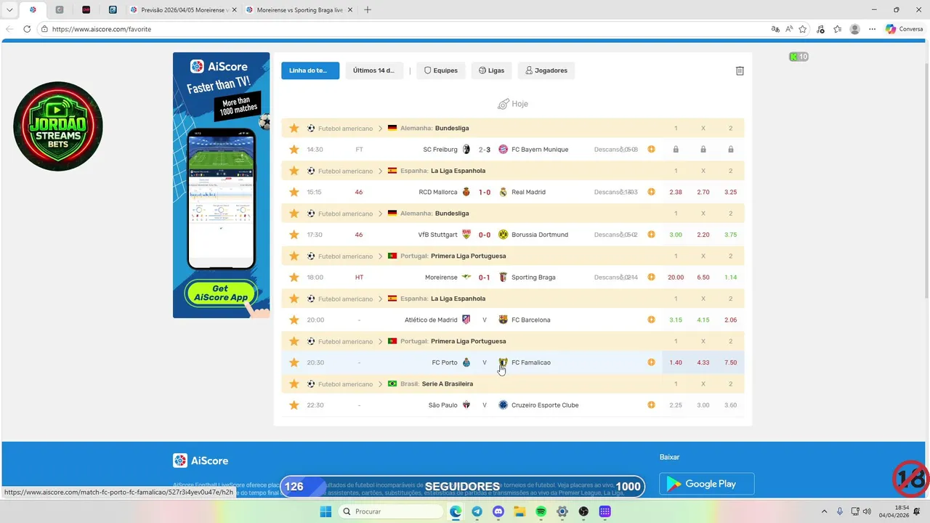Open the tab actions dropdown arrow
Image resolution: width=930 pixels, height=523 pixels.
pyautogui.click(x=9, y=10)
